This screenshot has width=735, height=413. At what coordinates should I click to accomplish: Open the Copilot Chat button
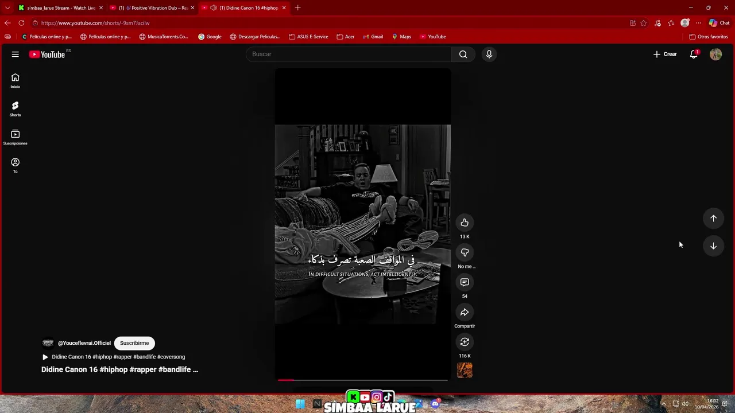[719, 23]
